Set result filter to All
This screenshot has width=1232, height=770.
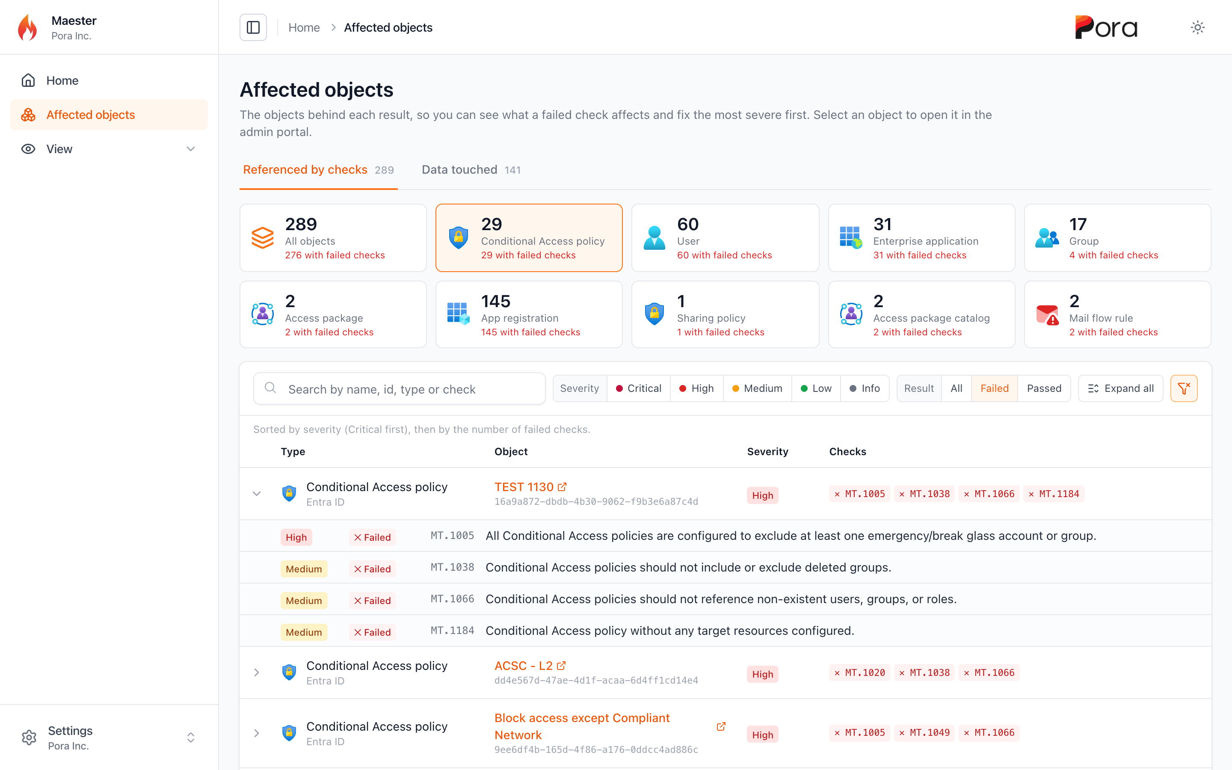(x=956, y=388)
